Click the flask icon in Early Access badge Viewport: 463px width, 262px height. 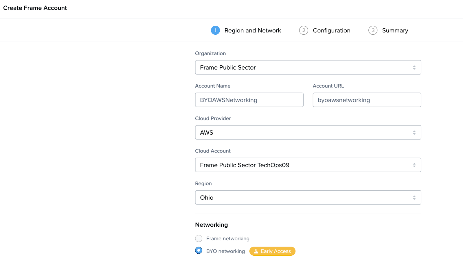click(256, 251)
